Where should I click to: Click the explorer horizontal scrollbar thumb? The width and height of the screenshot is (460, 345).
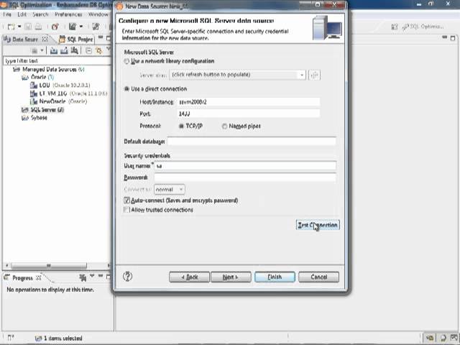tap(49, 266)
